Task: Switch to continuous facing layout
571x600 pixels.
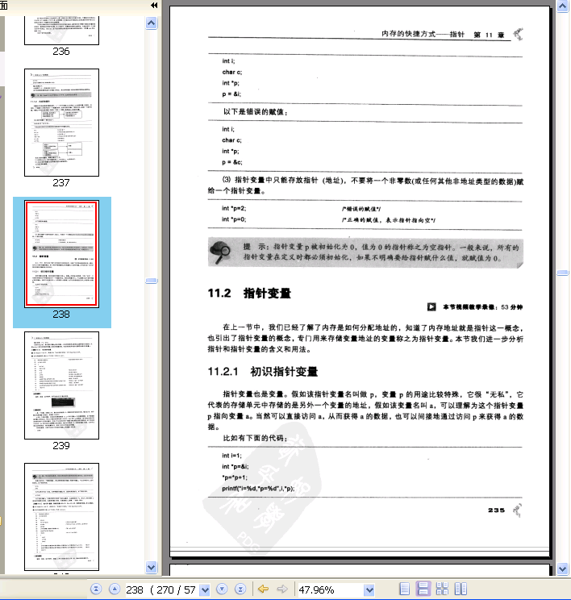Action: (x=442, y=589)
